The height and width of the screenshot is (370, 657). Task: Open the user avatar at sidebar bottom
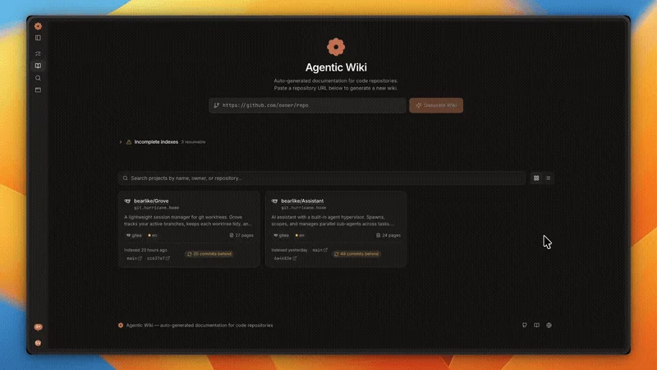click(x=38, y=343)
